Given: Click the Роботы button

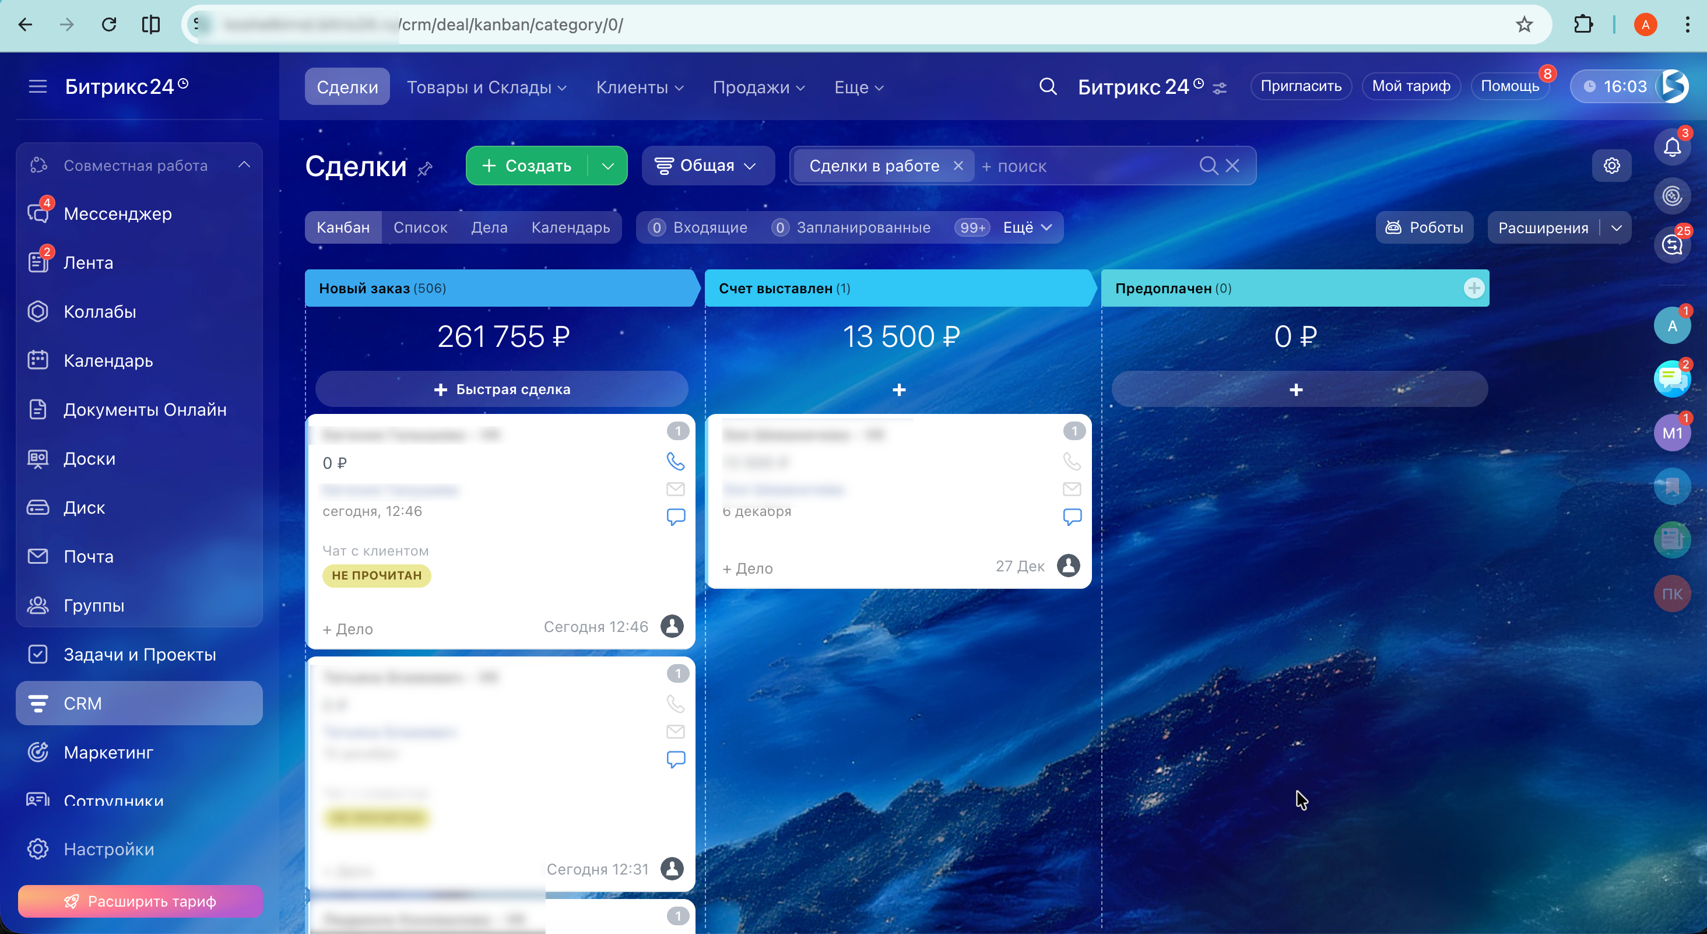Looking at the screenshot, I should click(x=1424, y=227).
